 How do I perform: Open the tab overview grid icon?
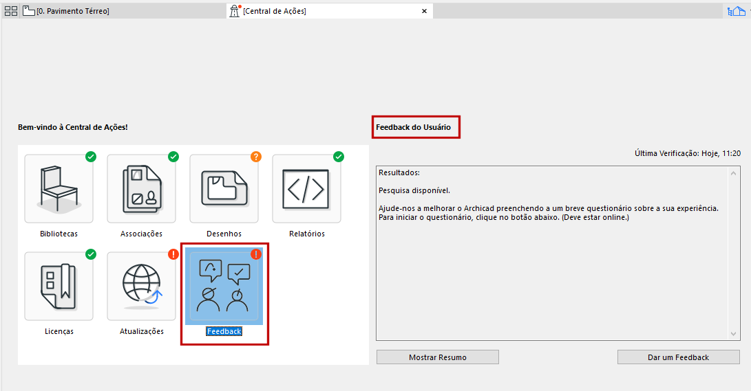[11, 11]
